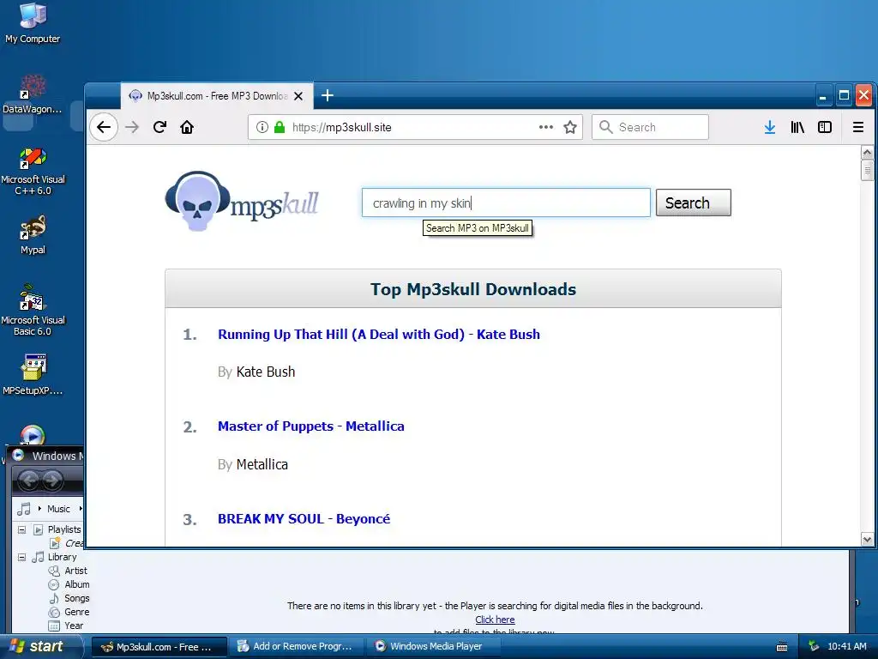Focus the toolbar Search box

(x=650, y=127)
